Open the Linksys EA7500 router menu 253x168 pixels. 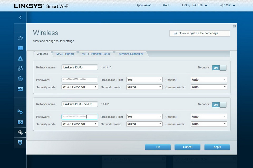click(x=194, y=5)
